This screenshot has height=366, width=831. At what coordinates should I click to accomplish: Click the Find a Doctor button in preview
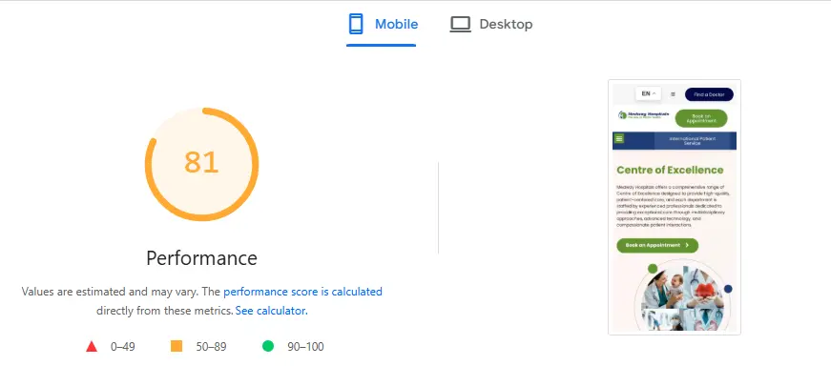pos(709,94)
